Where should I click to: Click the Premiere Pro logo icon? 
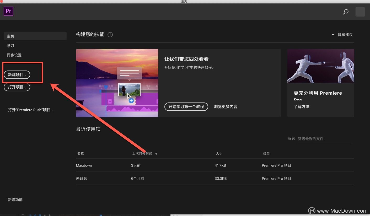tap(8, 11)
